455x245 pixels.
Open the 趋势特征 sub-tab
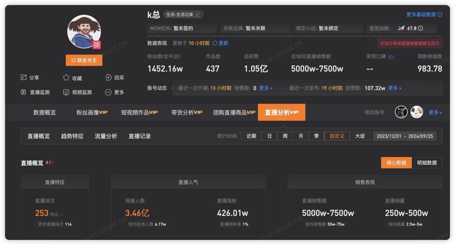click(72, 136)
